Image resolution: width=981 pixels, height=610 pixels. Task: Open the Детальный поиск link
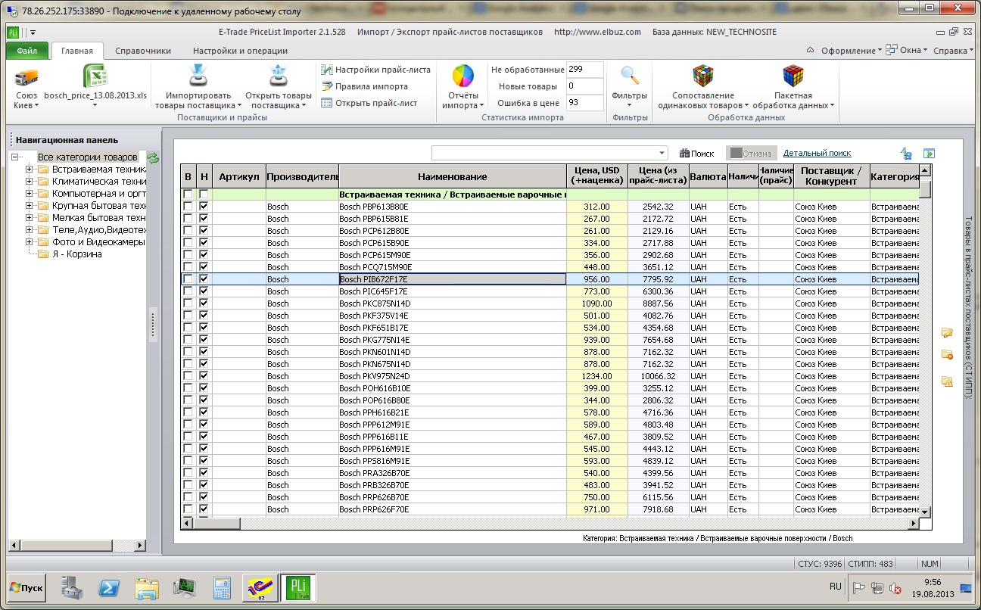point(817,154)
